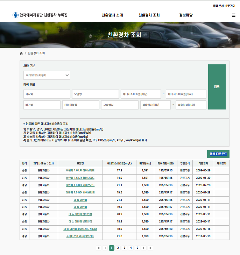The image size is (240, 255).
Task: Jump to first page with « icon
Action: 99,248
